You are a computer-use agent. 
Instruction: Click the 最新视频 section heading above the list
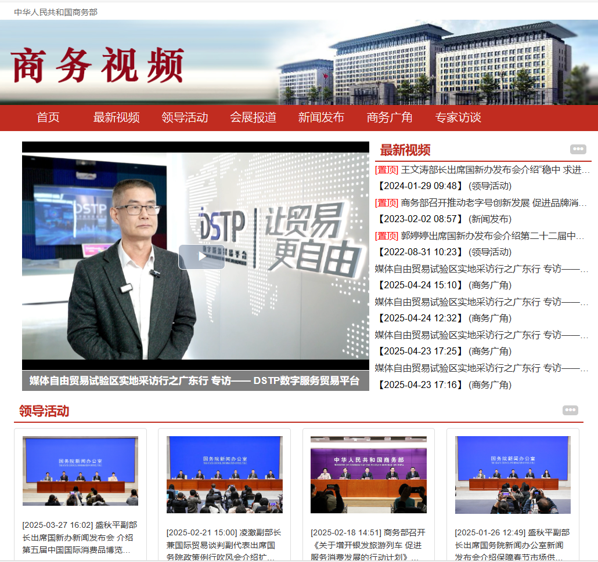[405, 150]
